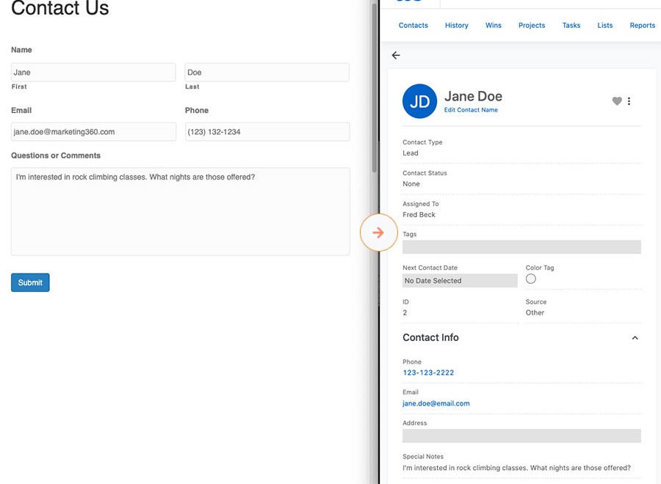Click the Edit Contact Name link
This screenshot has height=484, width=661.
[471, 110]
